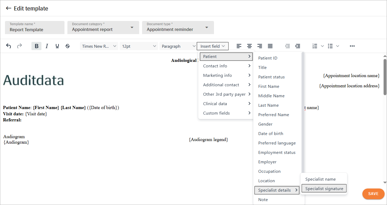Expand the font size 12pt dropdown

139,46
